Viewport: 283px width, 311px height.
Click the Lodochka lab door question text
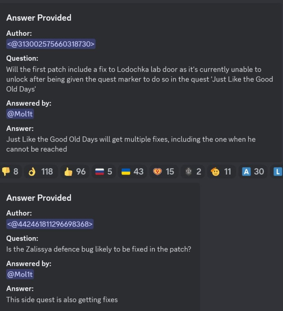pos(140,79)
